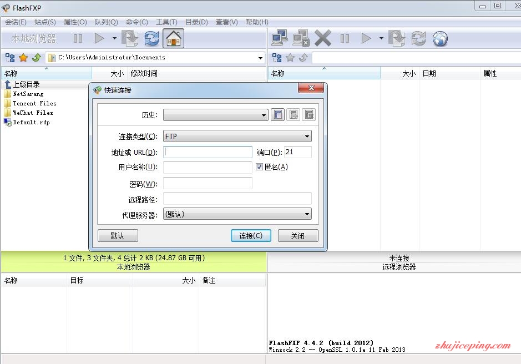Click the refresh icon in the remote toolbar
521x364 pixels.
[x=418, y=38]
